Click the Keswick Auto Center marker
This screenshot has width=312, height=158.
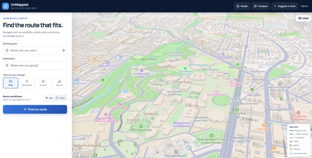point(108,63)
